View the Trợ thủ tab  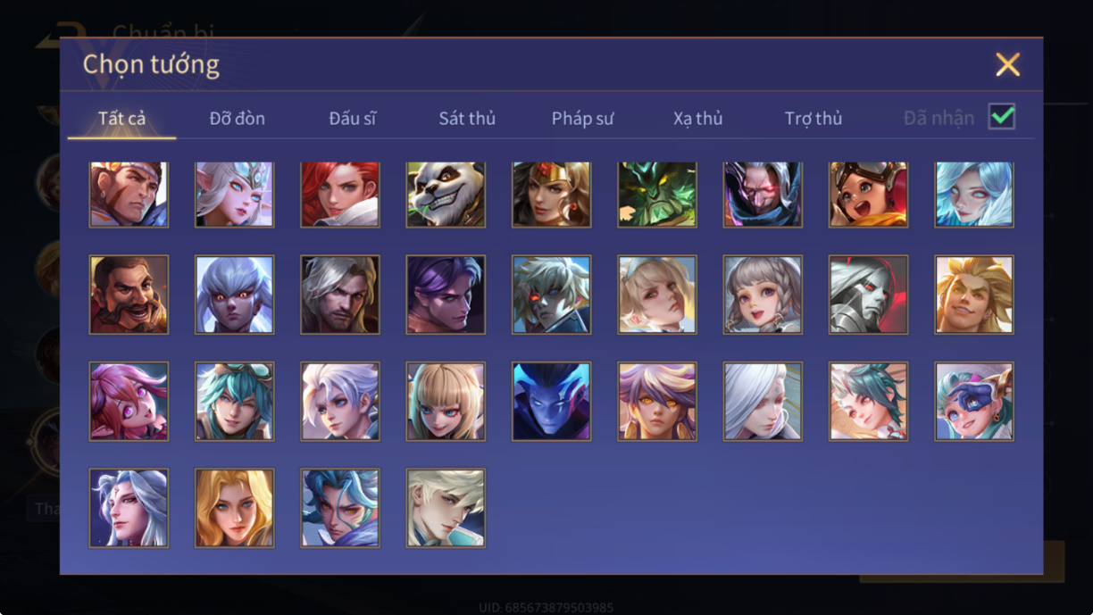[813, 118]
